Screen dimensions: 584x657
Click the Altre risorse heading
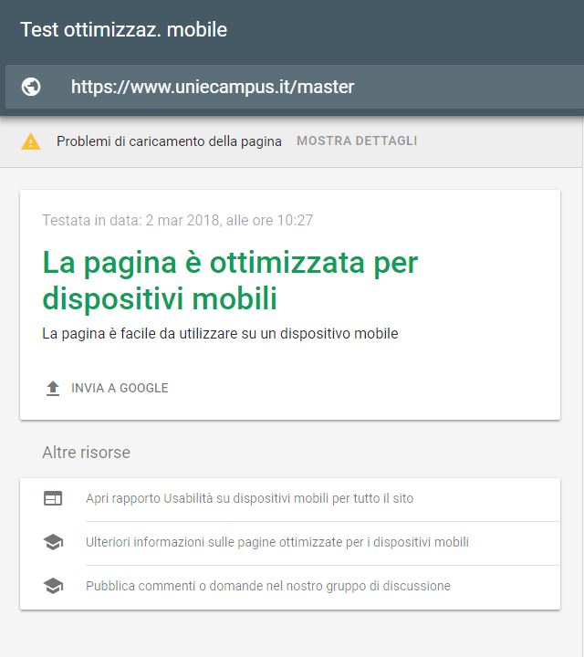[x=87, y=453]
